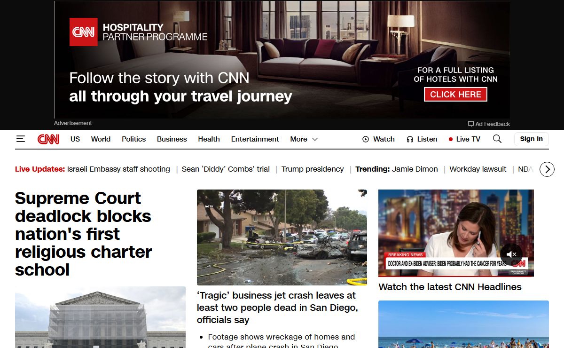Click the Listen headphones icon

410,139
